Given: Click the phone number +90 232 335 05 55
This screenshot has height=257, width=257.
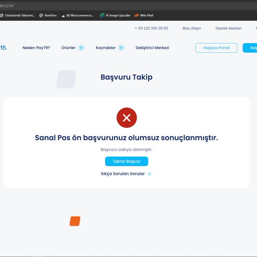Looking at the screenshot, I should [x=152, y=28].
